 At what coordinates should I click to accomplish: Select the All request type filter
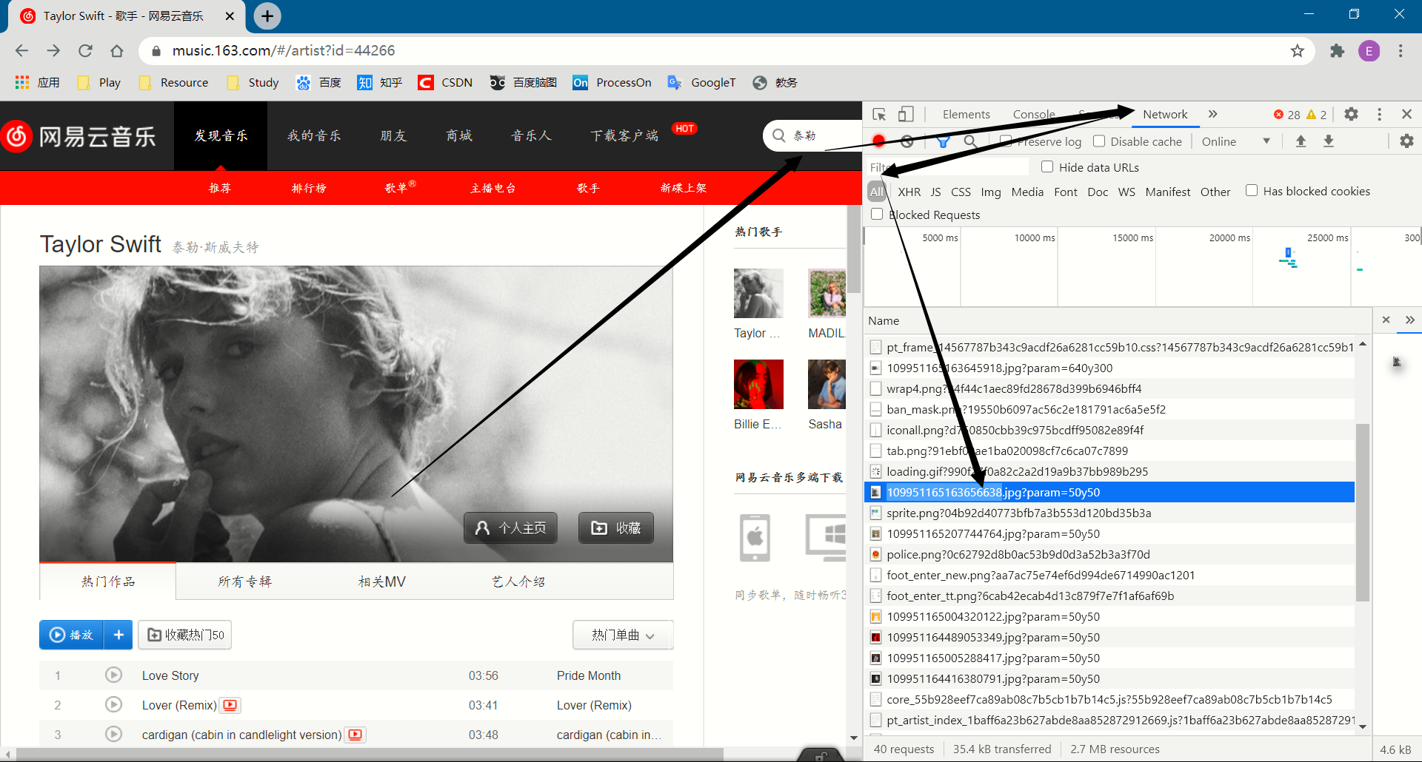[877, 192]
